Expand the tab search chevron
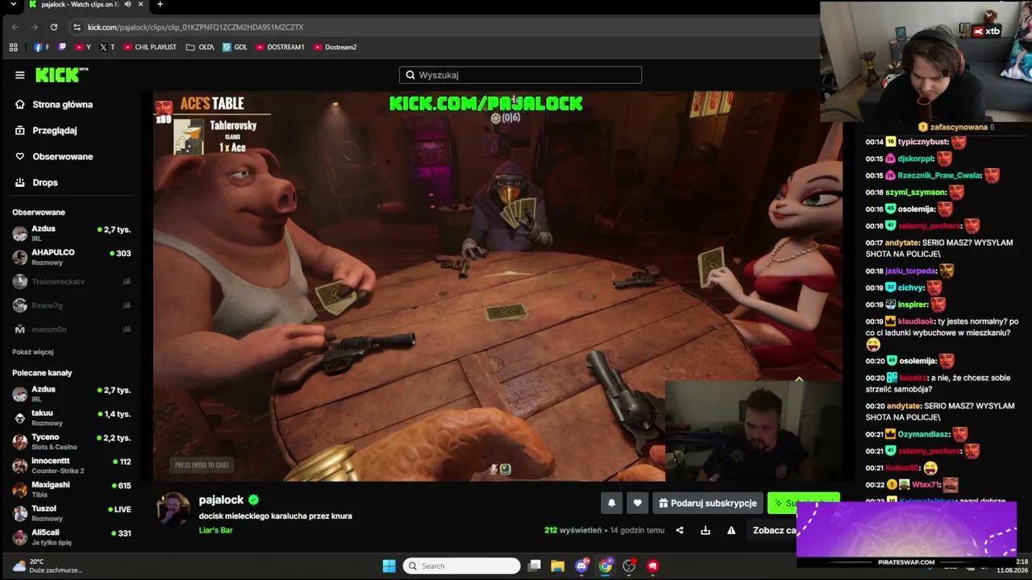The width and height of the screenshot is (1032, 580). (x=13, y=5)
